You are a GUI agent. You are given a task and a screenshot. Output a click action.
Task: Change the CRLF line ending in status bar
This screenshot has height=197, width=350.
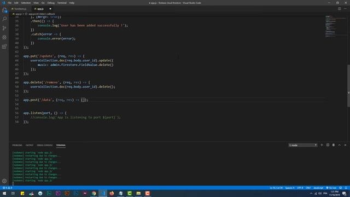tap(308, 188)
